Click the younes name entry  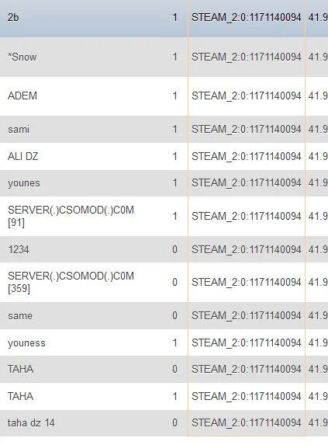click(x=24, y=183)
